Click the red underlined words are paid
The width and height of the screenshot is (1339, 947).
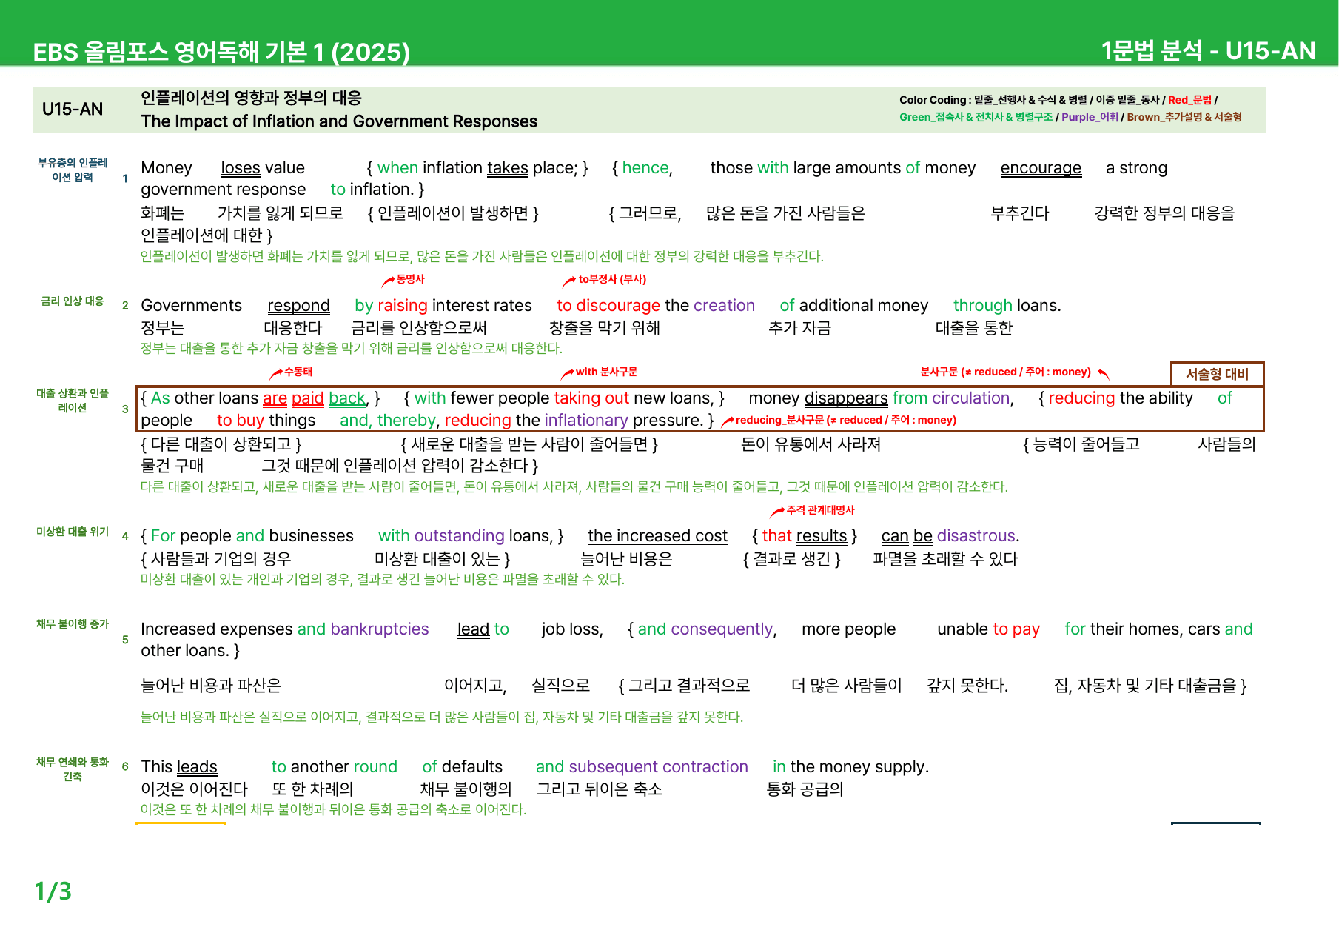[x=293, y=398]
